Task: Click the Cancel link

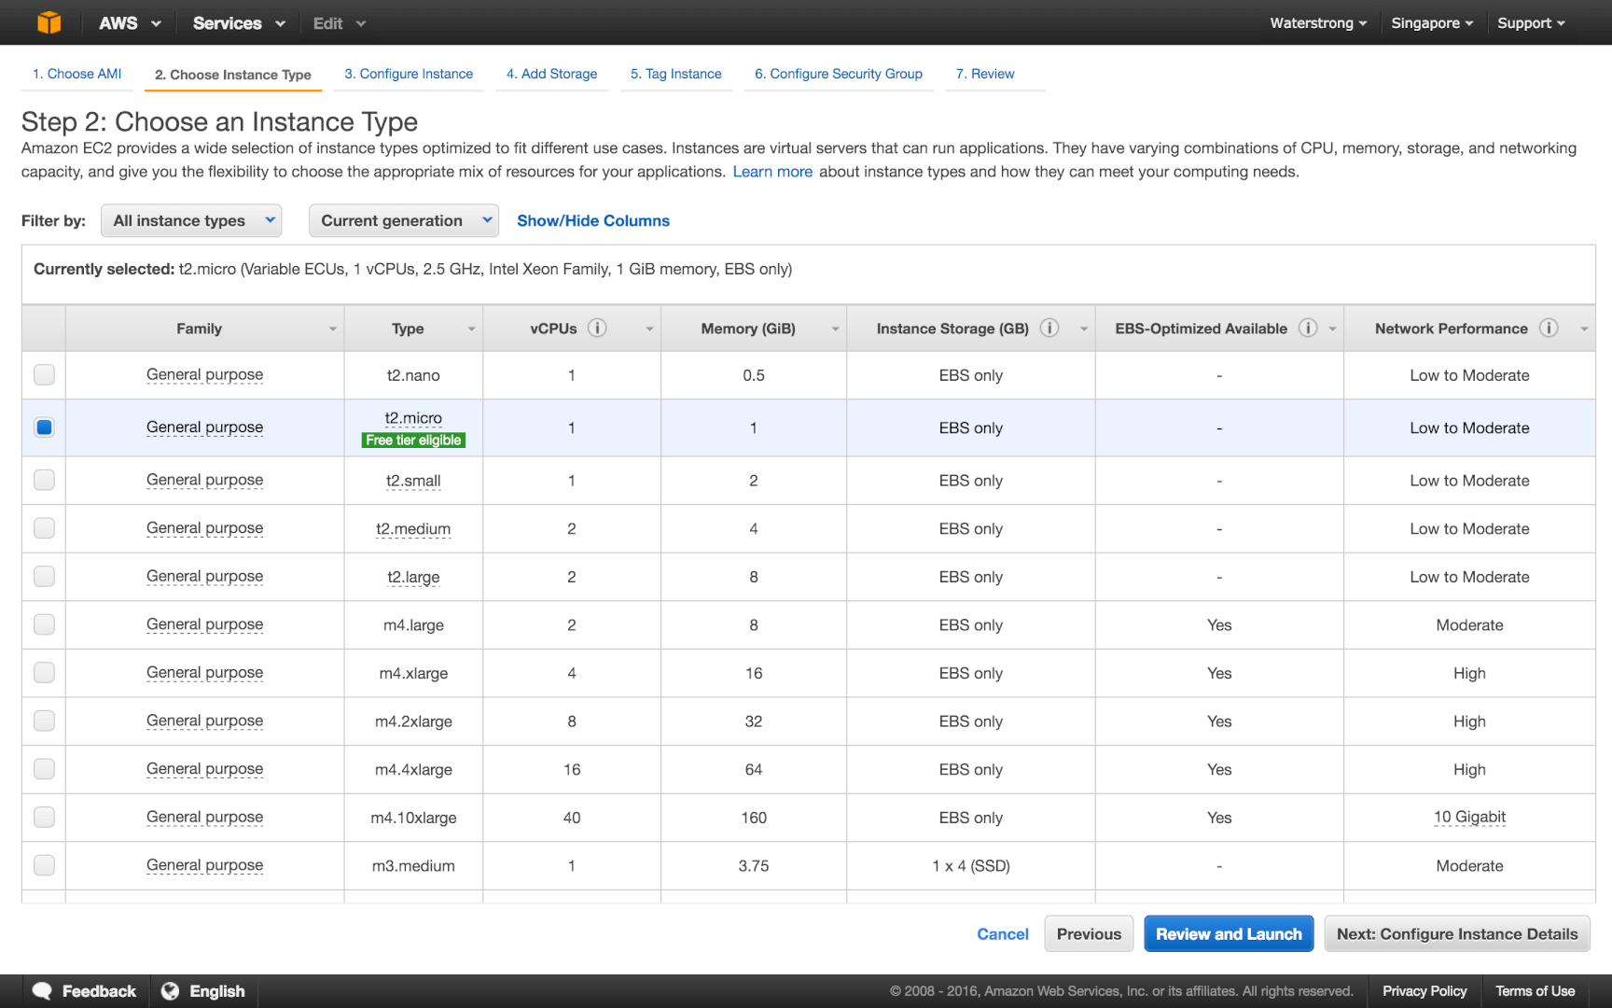Action: [1003, 934]
